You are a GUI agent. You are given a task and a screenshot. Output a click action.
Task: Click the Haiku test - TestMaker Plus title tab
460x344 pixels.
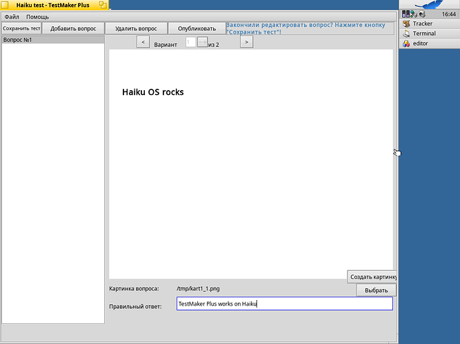[53, 5]
